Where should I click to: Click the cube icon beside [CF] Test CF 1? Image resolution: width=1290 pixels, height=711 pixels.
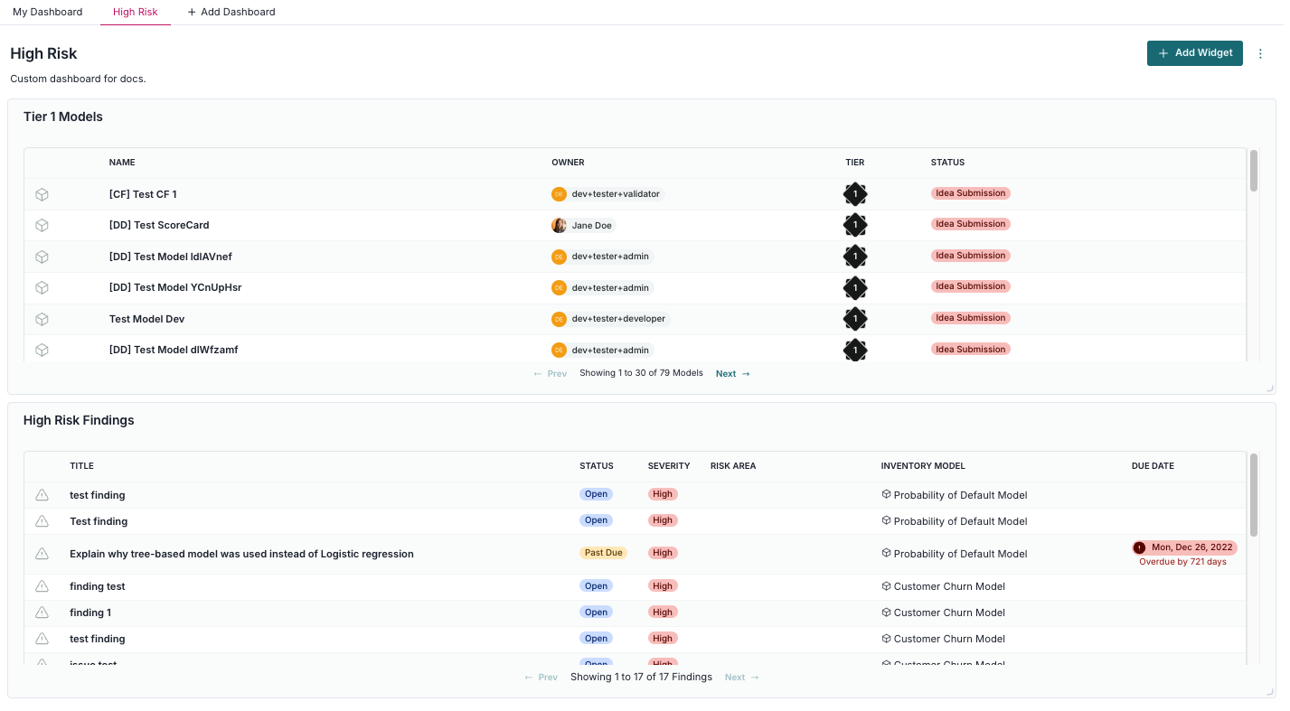coord(42,193)
